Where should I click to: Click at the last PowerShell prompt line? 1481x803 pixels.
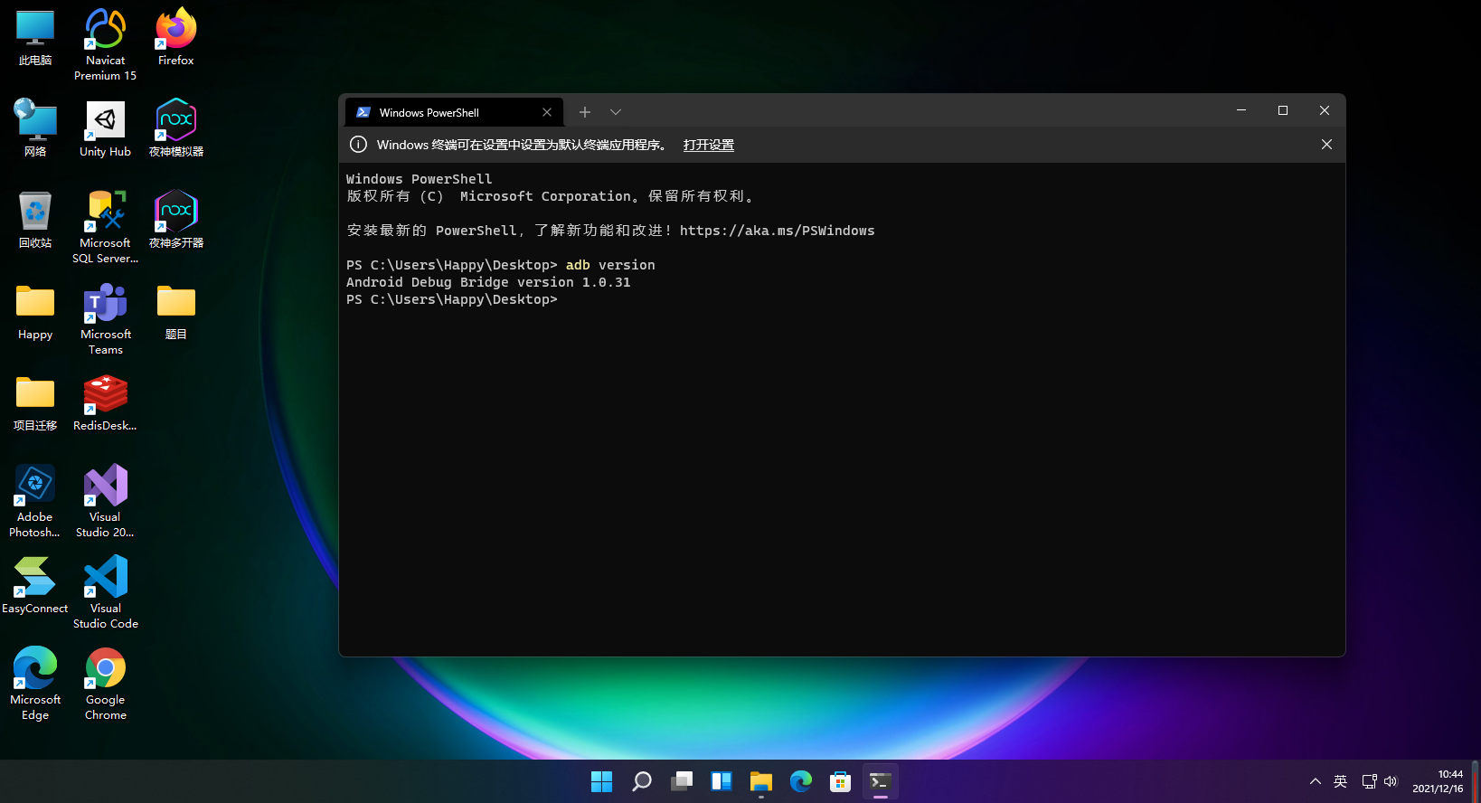tap(452, 299)
